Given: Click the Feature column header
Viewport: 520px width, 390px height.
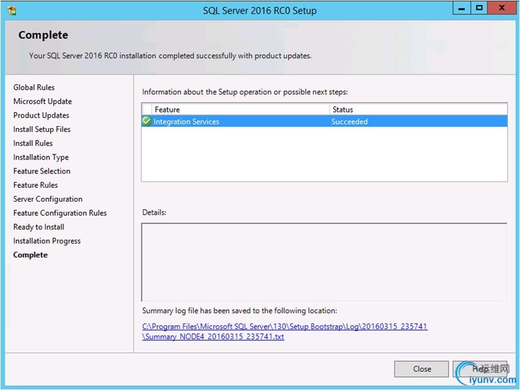Looking at the screenshot, I should 240,109.
